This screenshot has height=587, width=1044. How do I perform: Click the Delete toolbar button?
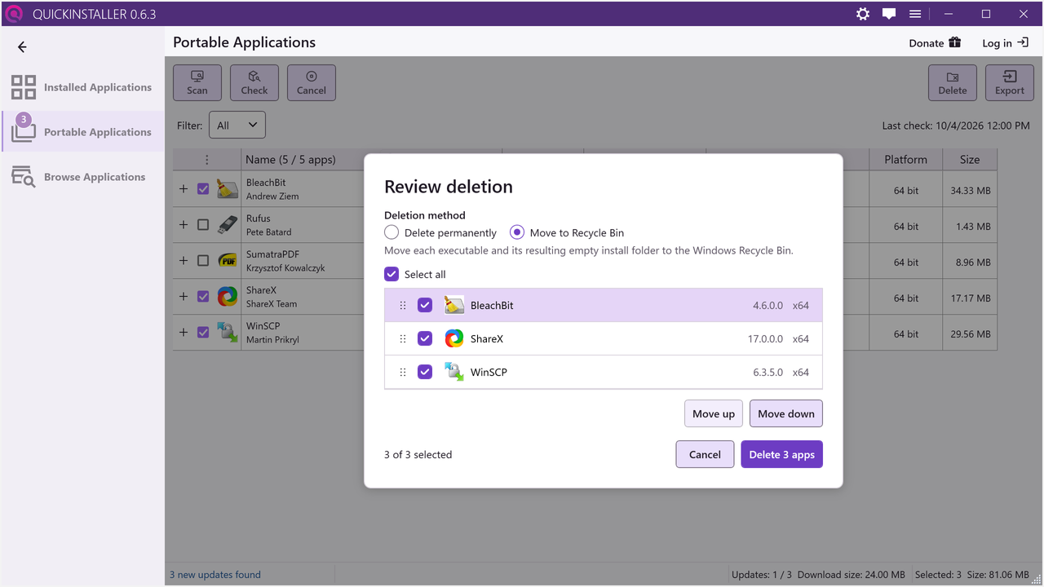953,83
